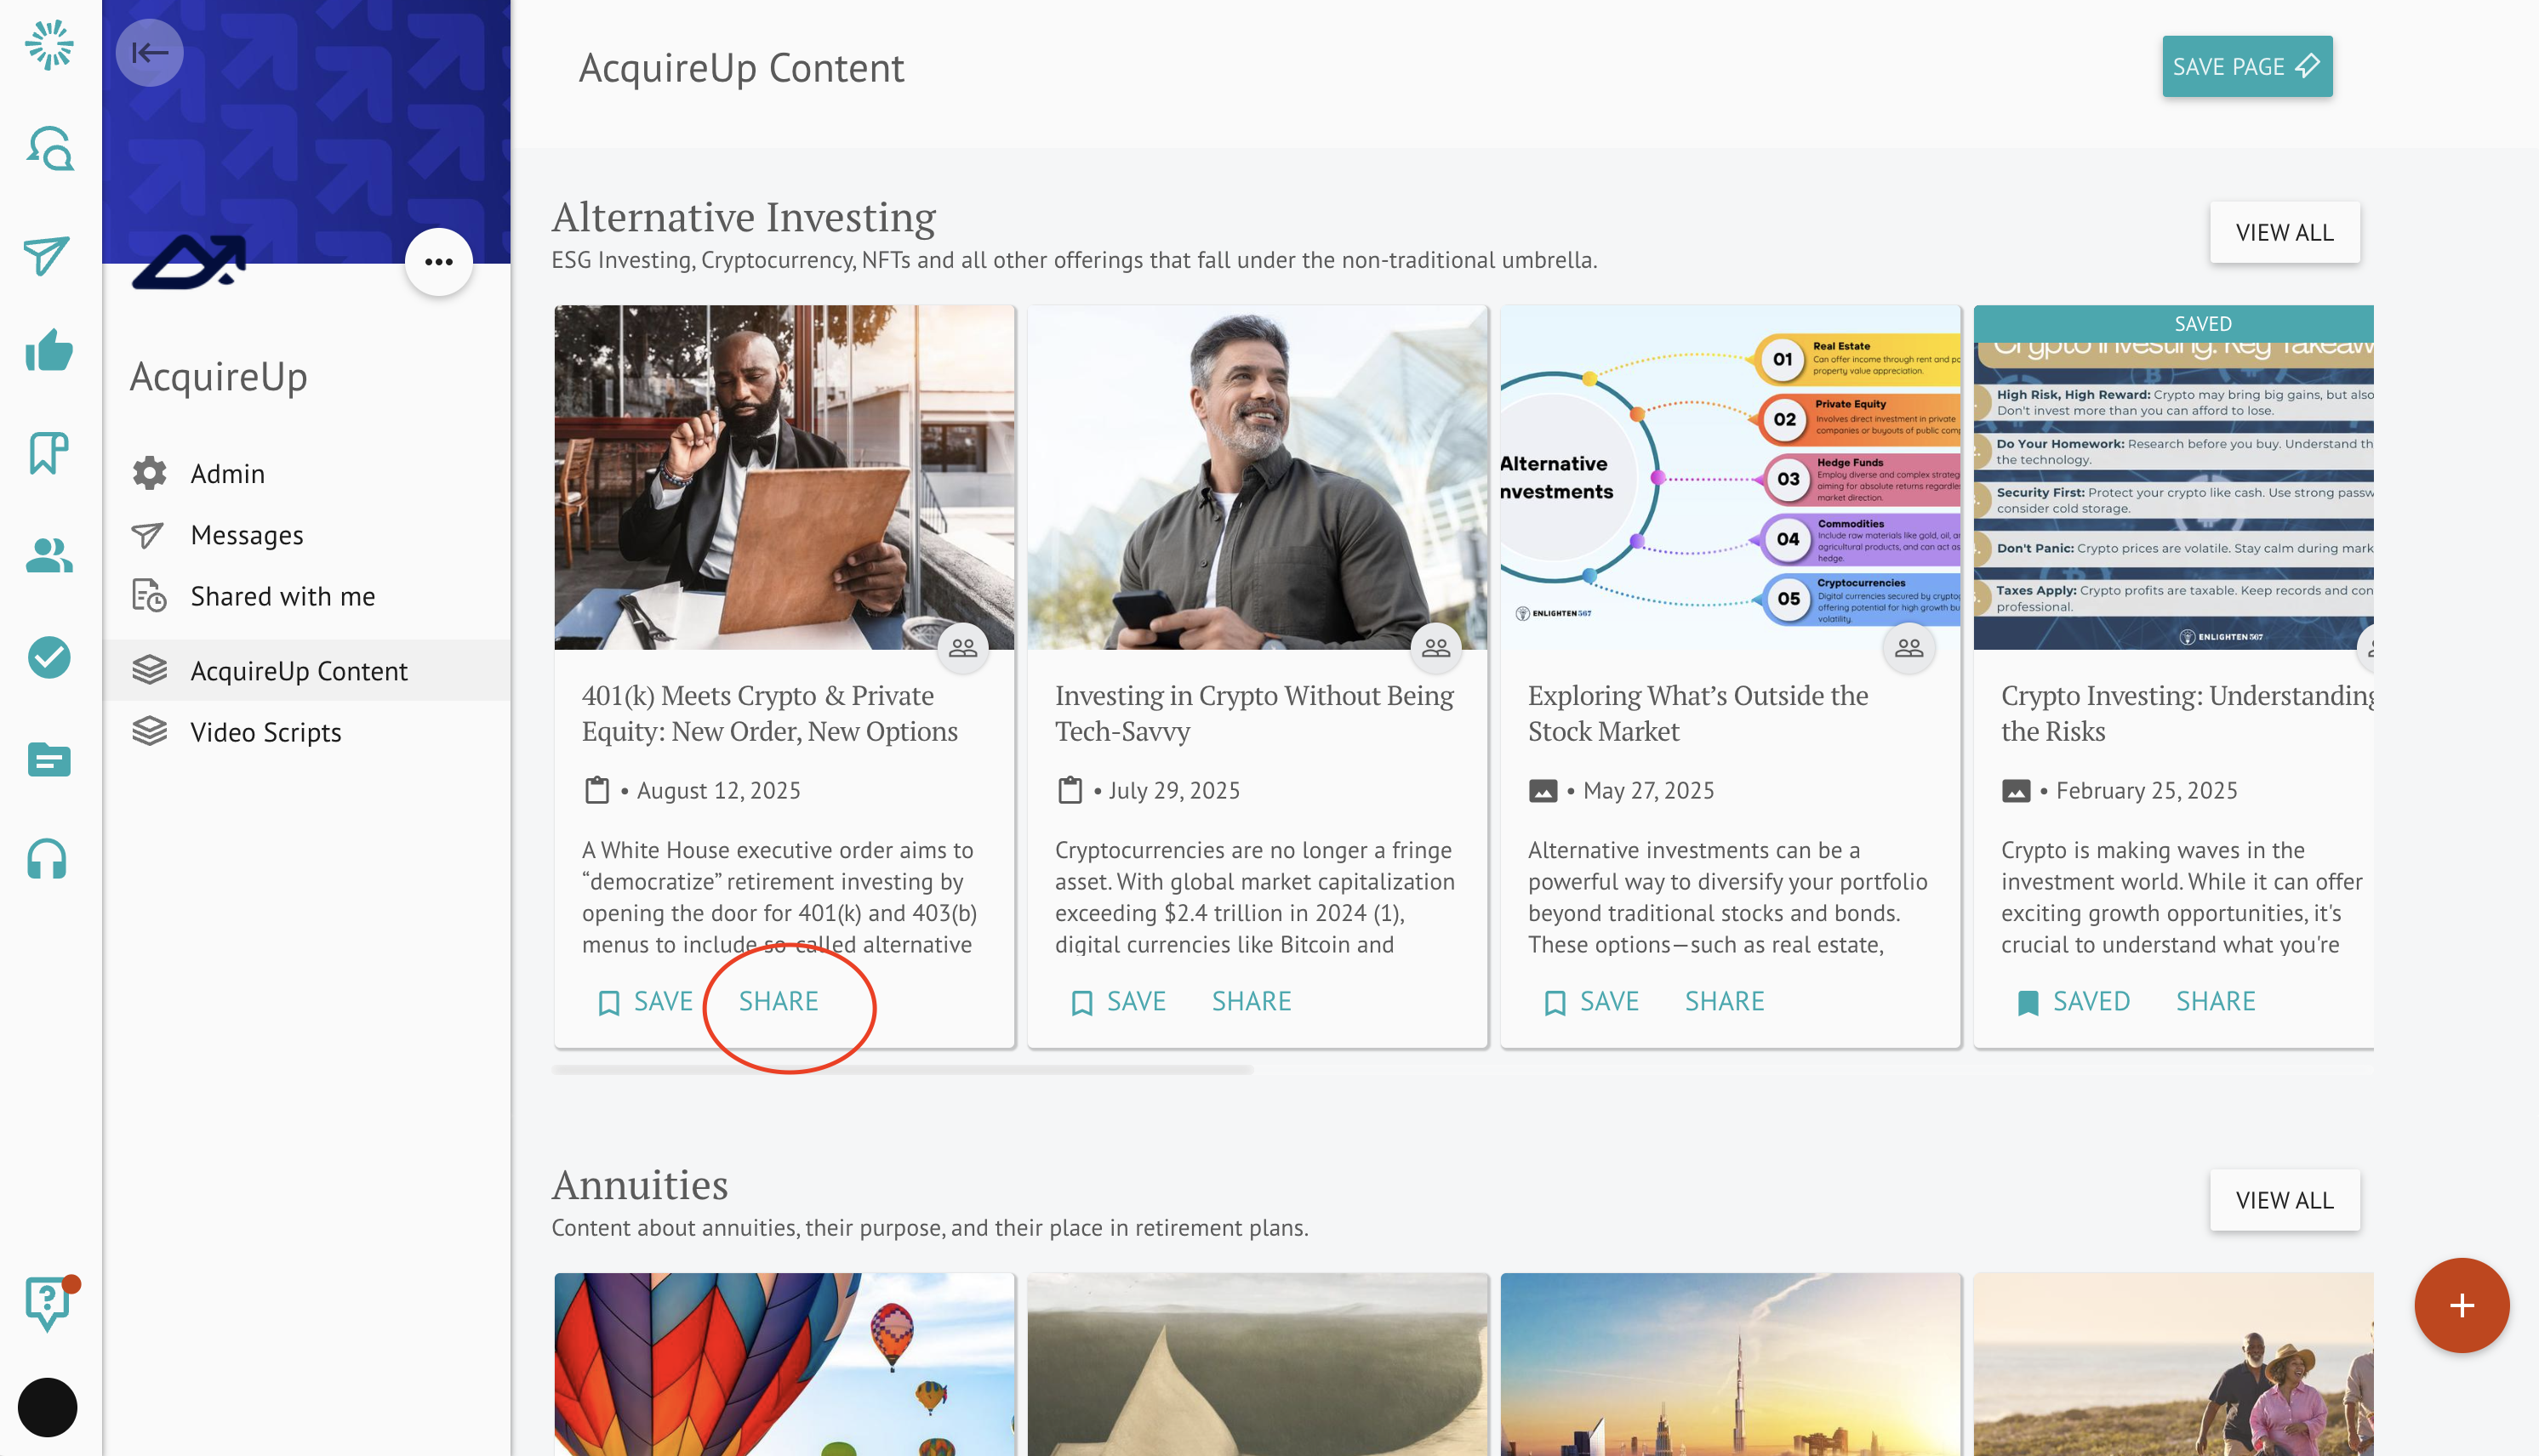The width and height of the screenshot is (2539, 1456).
Task: Open title Investing in Crypto Without Being Tech-Savvy
Action: 1254,713
